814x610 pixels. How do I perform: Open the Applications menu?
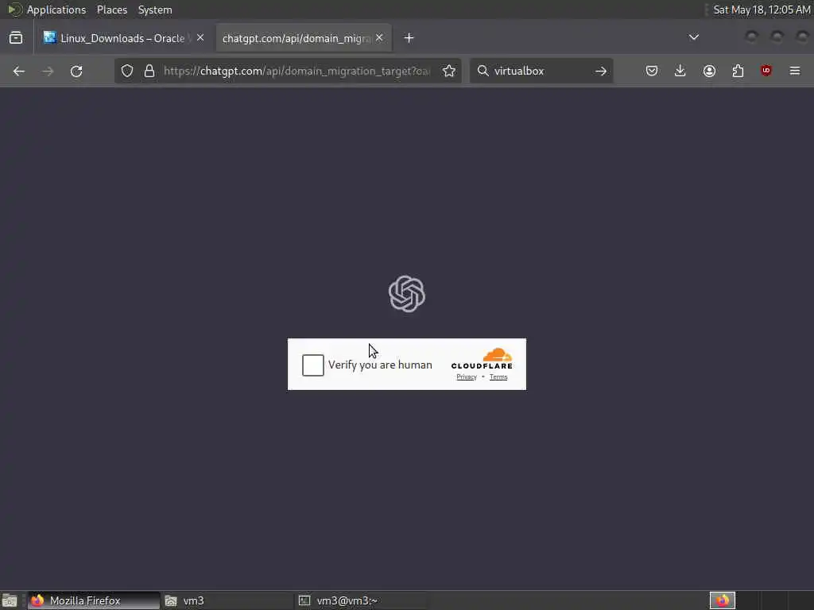[x=56, y=10]
